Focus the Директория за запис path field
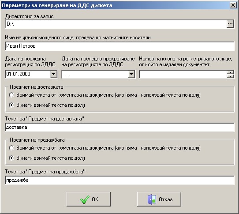 [116, 24]
